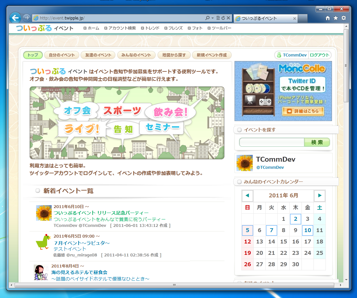The width and height of the screenshot is (357, 298).
Task: Select the みんなのイベント tab
Action: pyautogui.click(x=136, y=55)
